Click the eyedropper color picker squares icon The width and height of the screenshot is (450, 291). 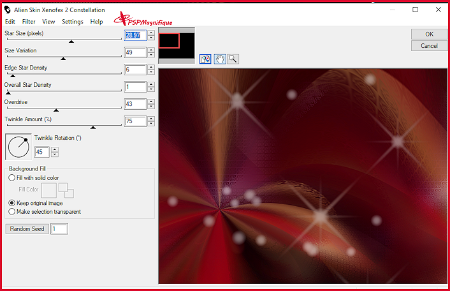[66, 190]
